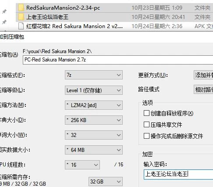Click the 选项 group label
This screenshot has height=187, width=213.
pos(148,103)
